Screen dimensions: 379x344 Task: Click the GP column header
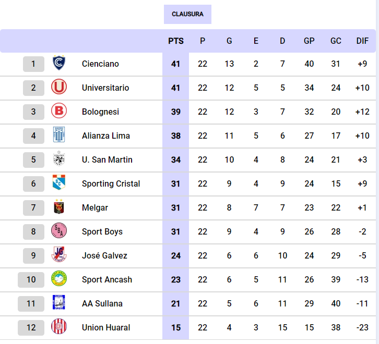pos(309,41)
